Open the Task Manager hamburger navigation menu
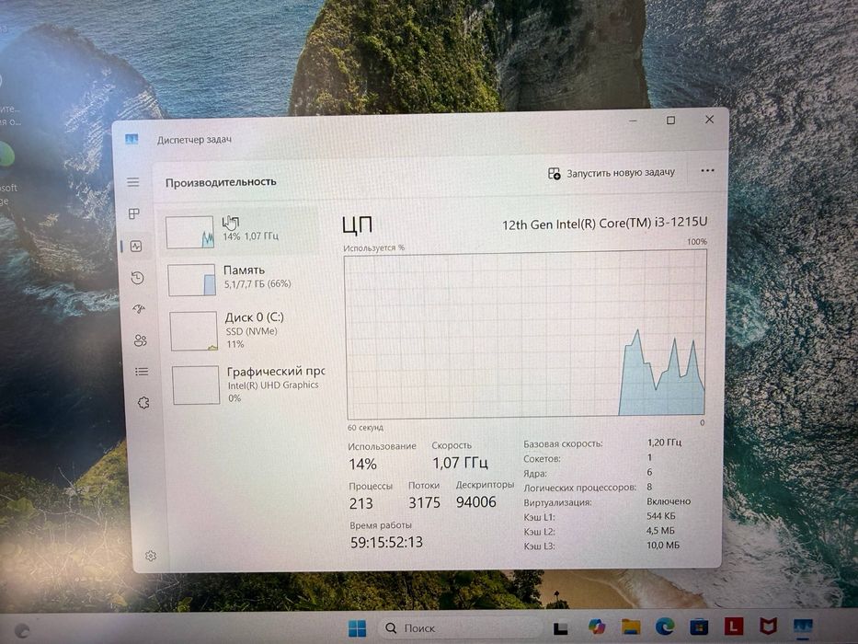The width and height of the screenshot is (858, 644). coord(133,182)
